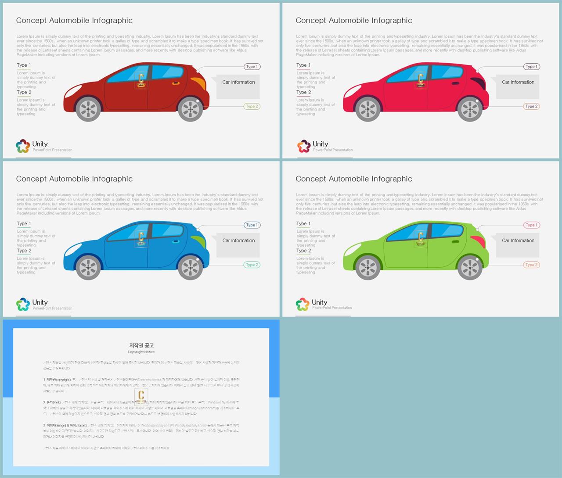Click Type 2 callout on blue car slide
This screenshot has width=562, height=478.
click(252, 265)
